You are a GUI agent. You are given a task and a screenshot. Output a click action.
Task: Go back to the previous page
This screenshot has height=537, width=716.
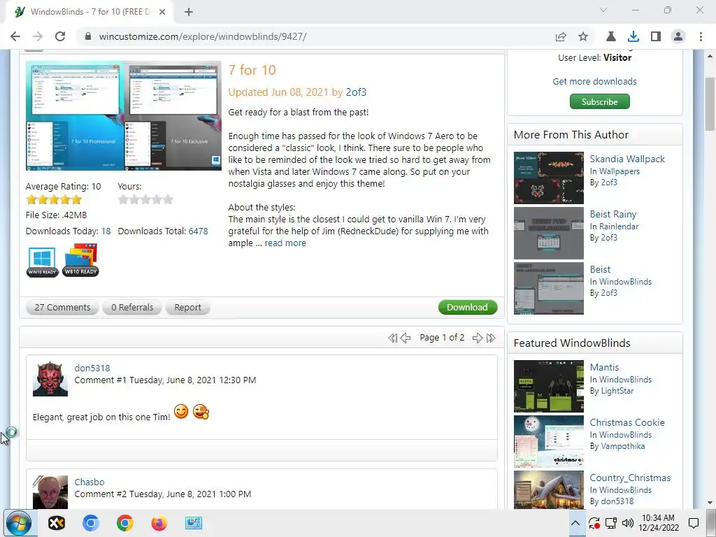tap(15, 36)
